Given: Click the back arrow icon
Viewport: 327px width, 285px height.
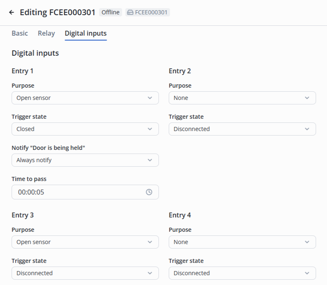Looking at the screenshot, I should (x=11, y=12).
